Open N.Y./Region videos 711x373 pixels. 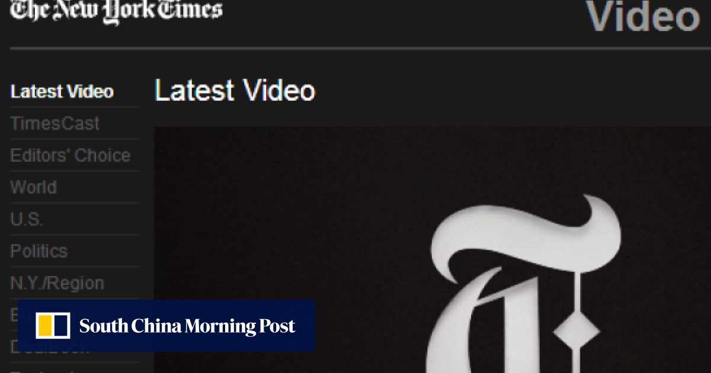pyautogui.click(x=57, y=284)
